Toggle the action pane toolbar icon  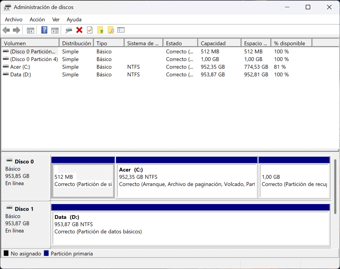click(54, 30)
